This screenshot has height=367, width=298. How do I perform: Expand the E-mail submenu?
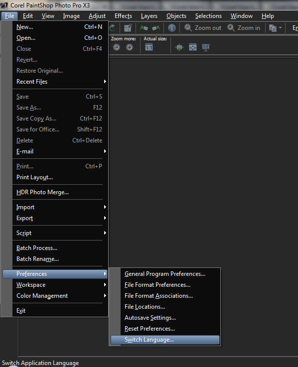[x=60, y=151]
